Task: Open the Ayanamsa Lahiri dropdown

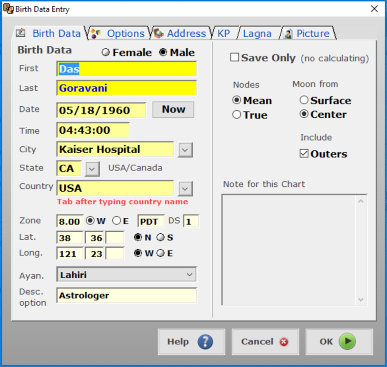Action: tap(189, 275)
